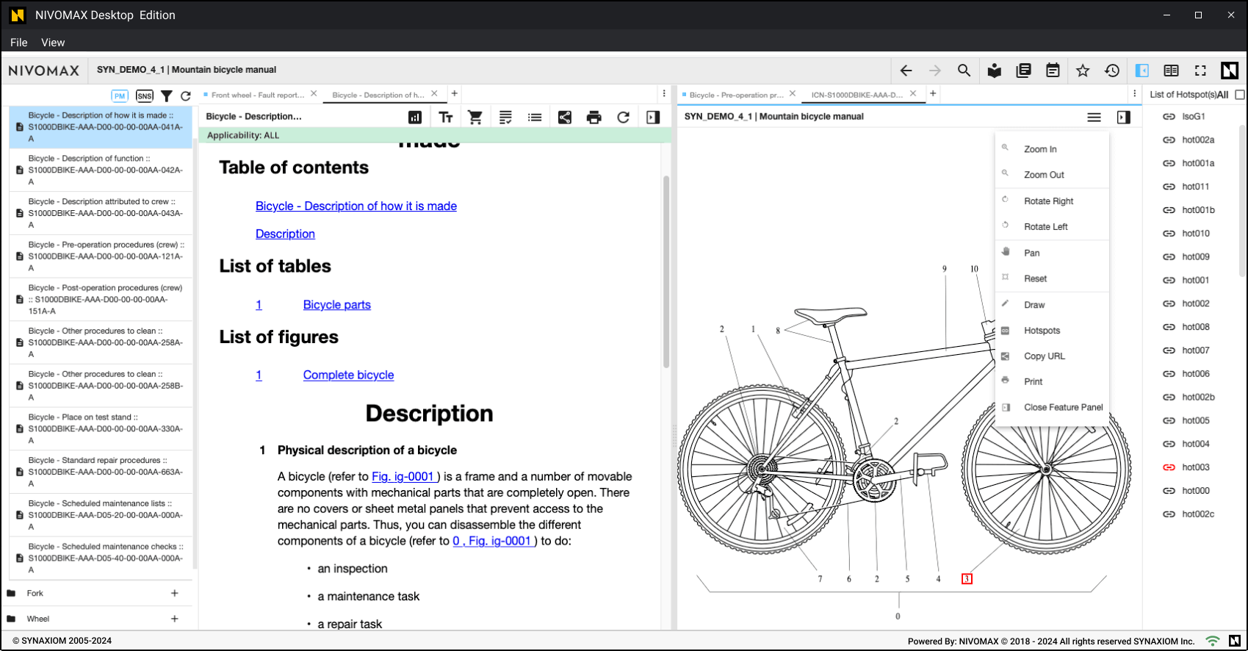Follow the Bicycle parts table link
Image resolution: width=1248 pixels, height=651 pixels.
click(x=337, y=305)
